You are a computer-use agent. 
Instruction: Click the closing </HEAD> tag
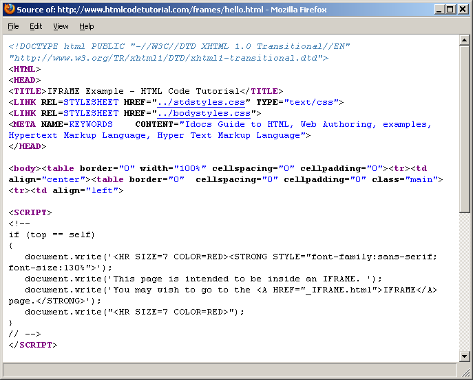(x=28, y=146)
